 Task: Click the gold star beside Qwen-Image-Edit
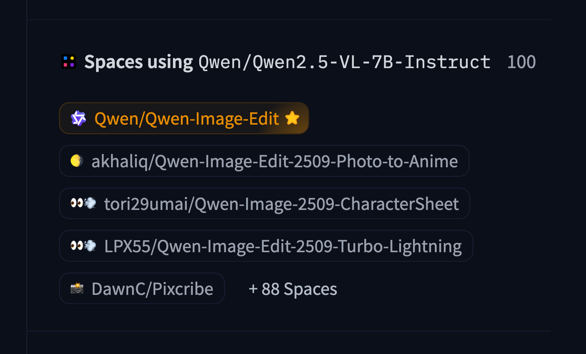click(x=292, y=118)
